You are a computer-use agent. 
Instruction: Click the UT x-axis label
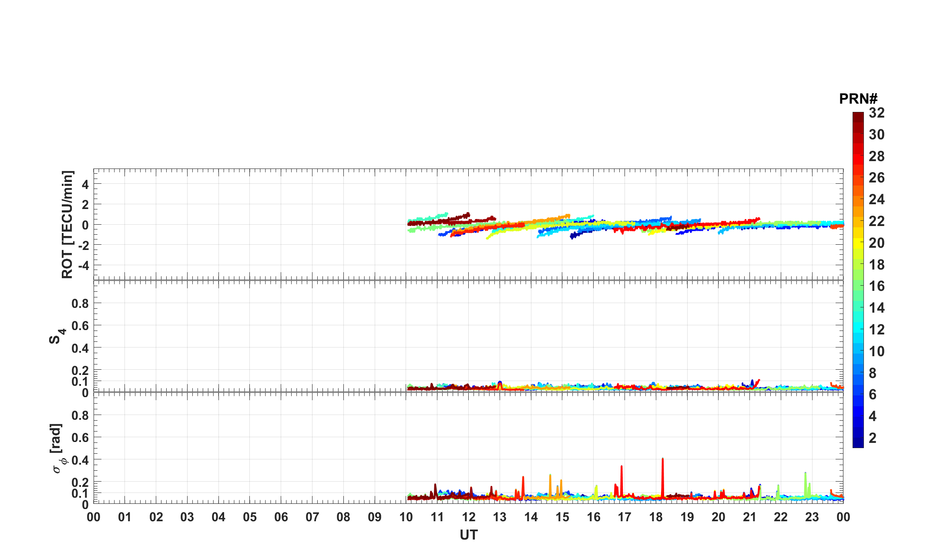(468, 535)
